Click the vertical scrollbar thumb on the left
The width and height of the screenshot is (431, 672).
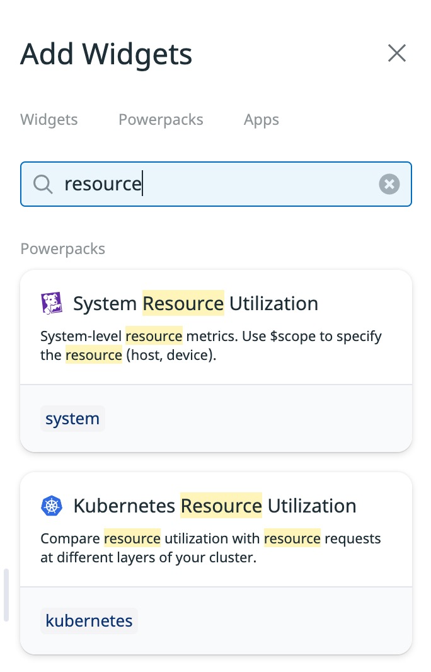[6, 595]
